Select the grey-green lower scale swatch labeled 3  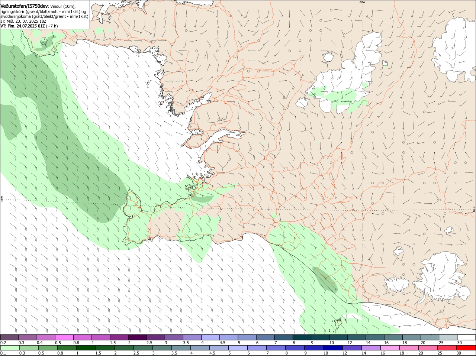point(161,348)
